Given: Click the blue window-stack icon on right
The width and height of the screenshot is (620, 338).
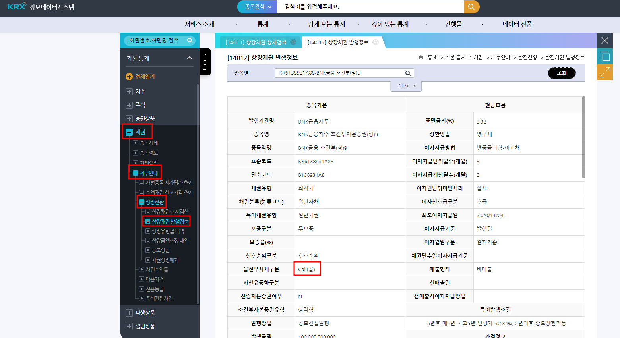Looking at the screenshot, I should point(605,56).
